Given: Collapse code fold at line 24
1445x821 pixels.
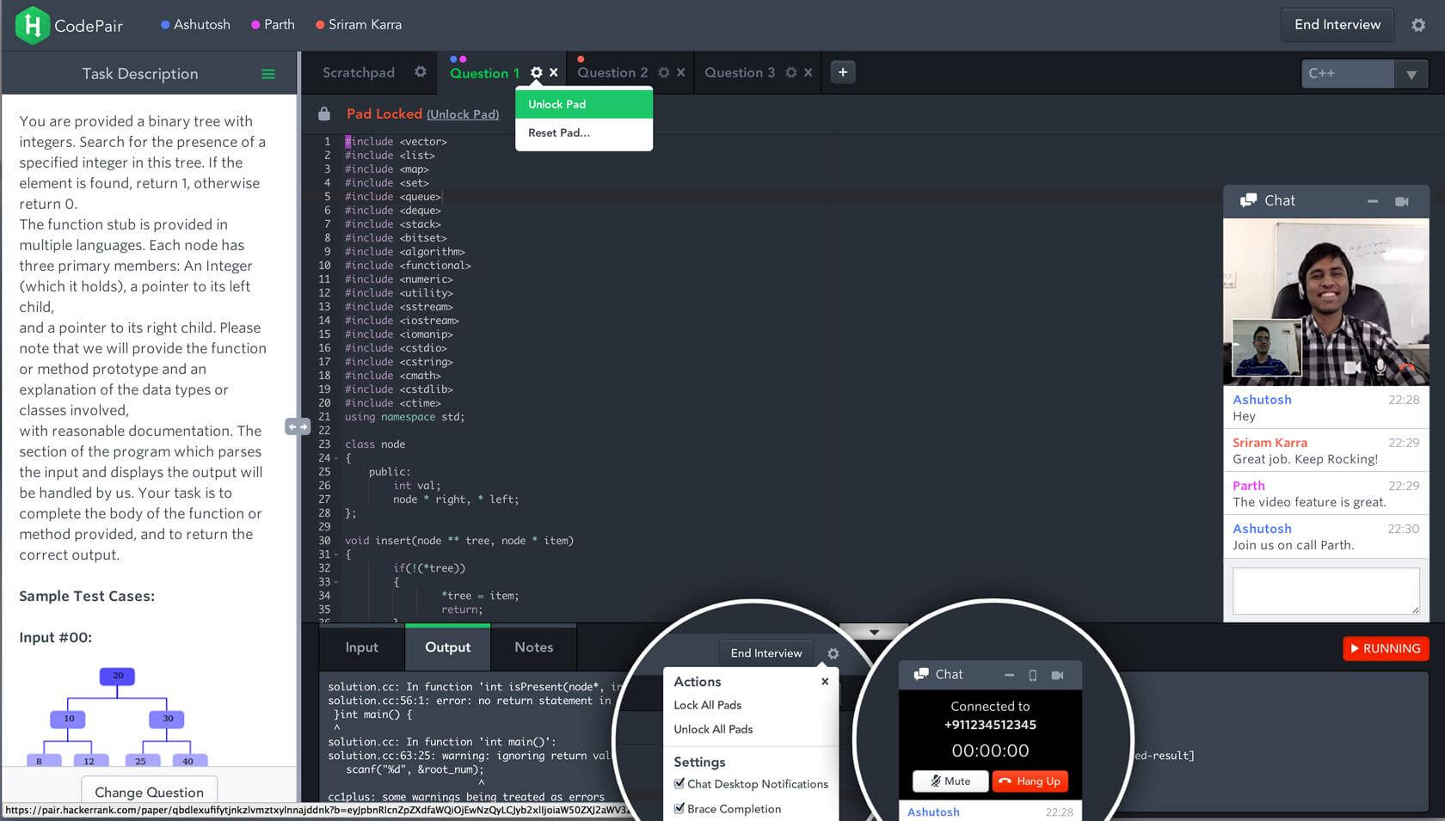Looking at the screenshot, I should click(336, 458).
